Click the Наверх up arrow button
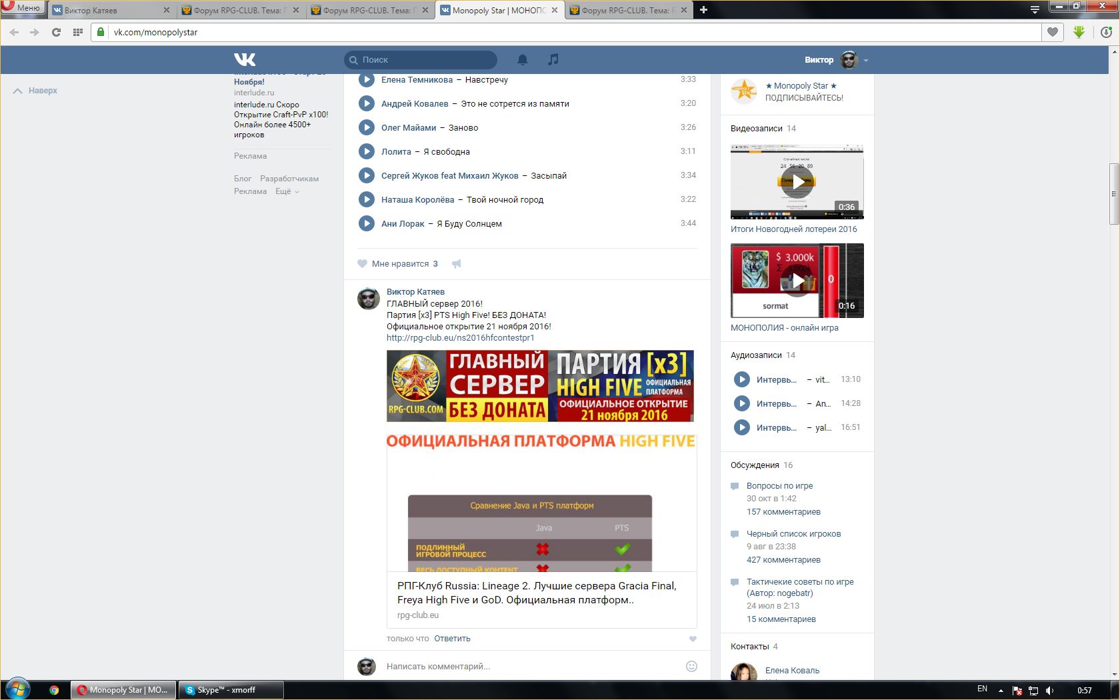Viewport: 1120px width, 700px height. click(x=35, y=91)
